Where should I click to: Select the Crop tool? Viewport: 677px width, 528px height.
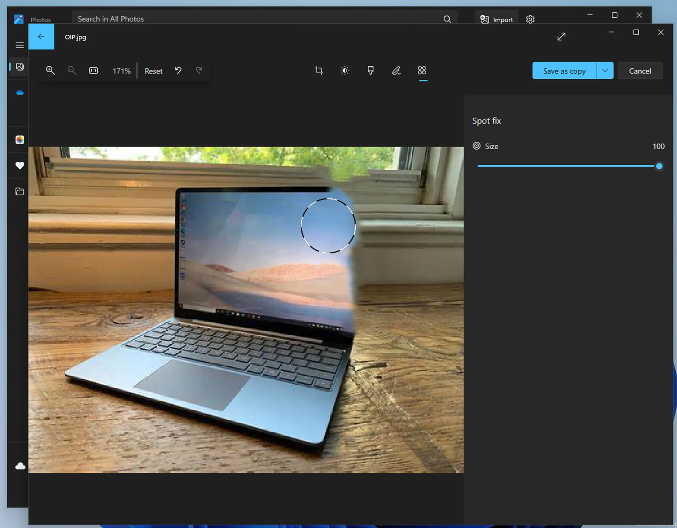[x=318, y=70]
